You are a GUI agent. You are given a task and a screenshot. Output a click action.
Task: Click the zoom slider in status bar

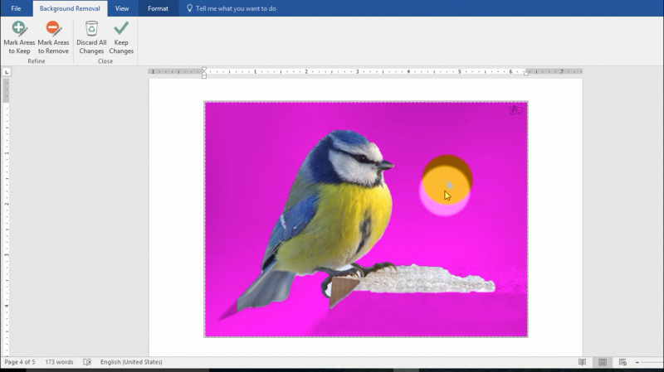652,362
